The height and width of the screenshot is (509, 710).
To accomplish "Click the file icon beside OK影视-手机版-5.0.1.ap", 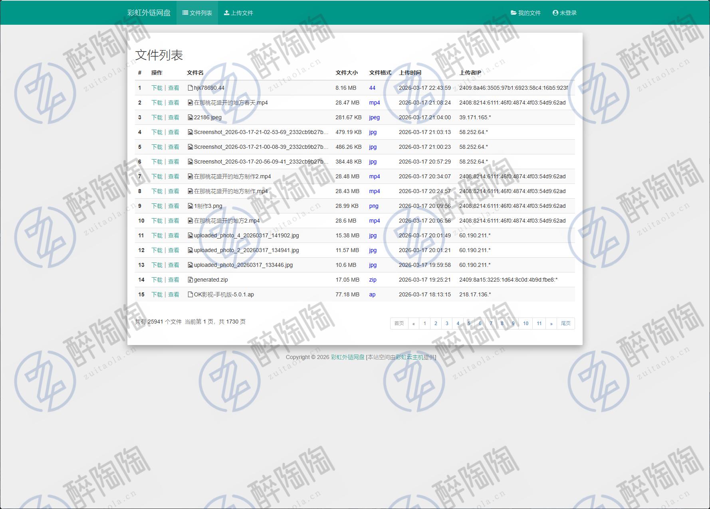I will tap(190, 294).
